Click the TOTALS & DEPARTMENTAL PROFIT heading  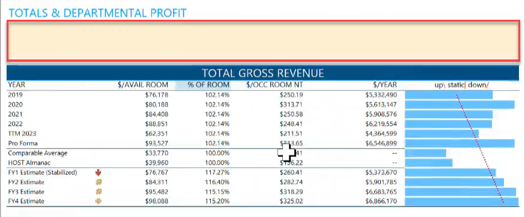click(97, 13)
